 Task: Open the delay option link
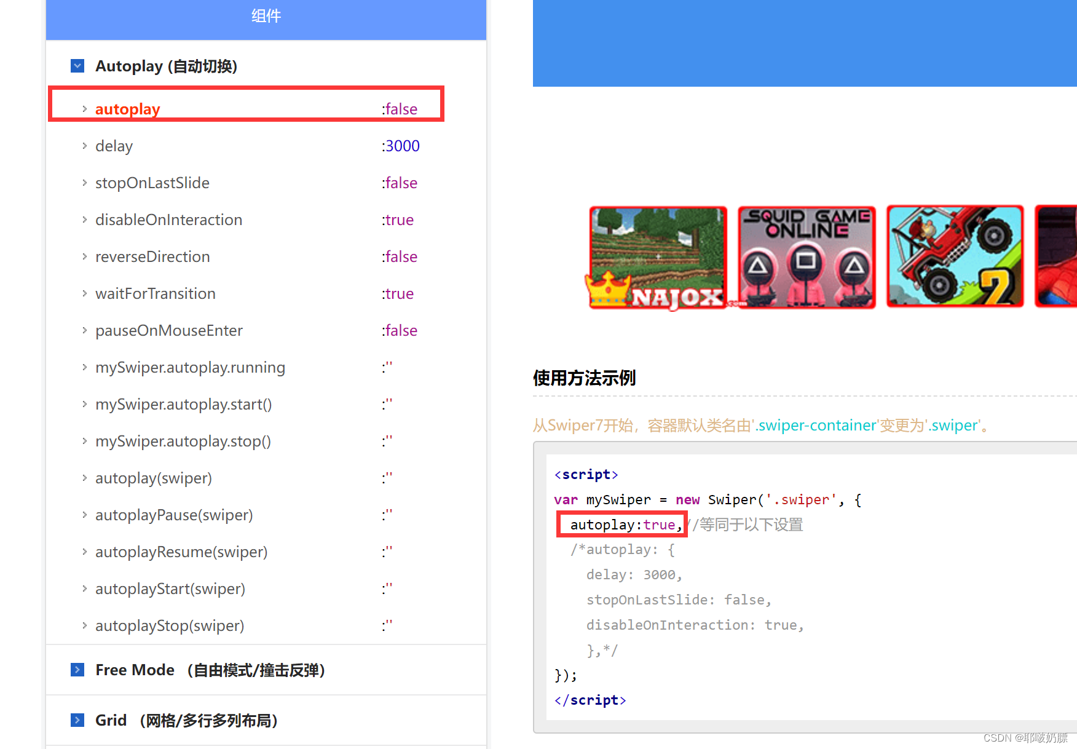coord(114,146)
